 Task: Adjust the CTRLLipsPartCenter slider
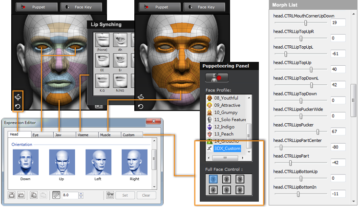[281, 148]
